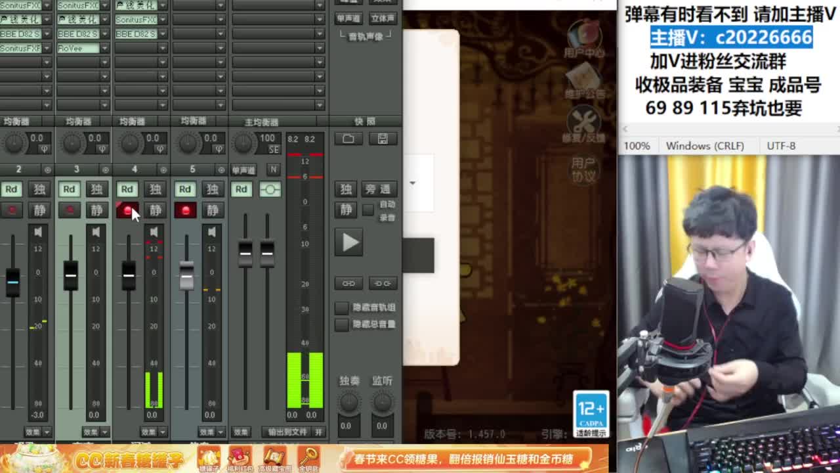Click track 5's red record button

point(185,210)
